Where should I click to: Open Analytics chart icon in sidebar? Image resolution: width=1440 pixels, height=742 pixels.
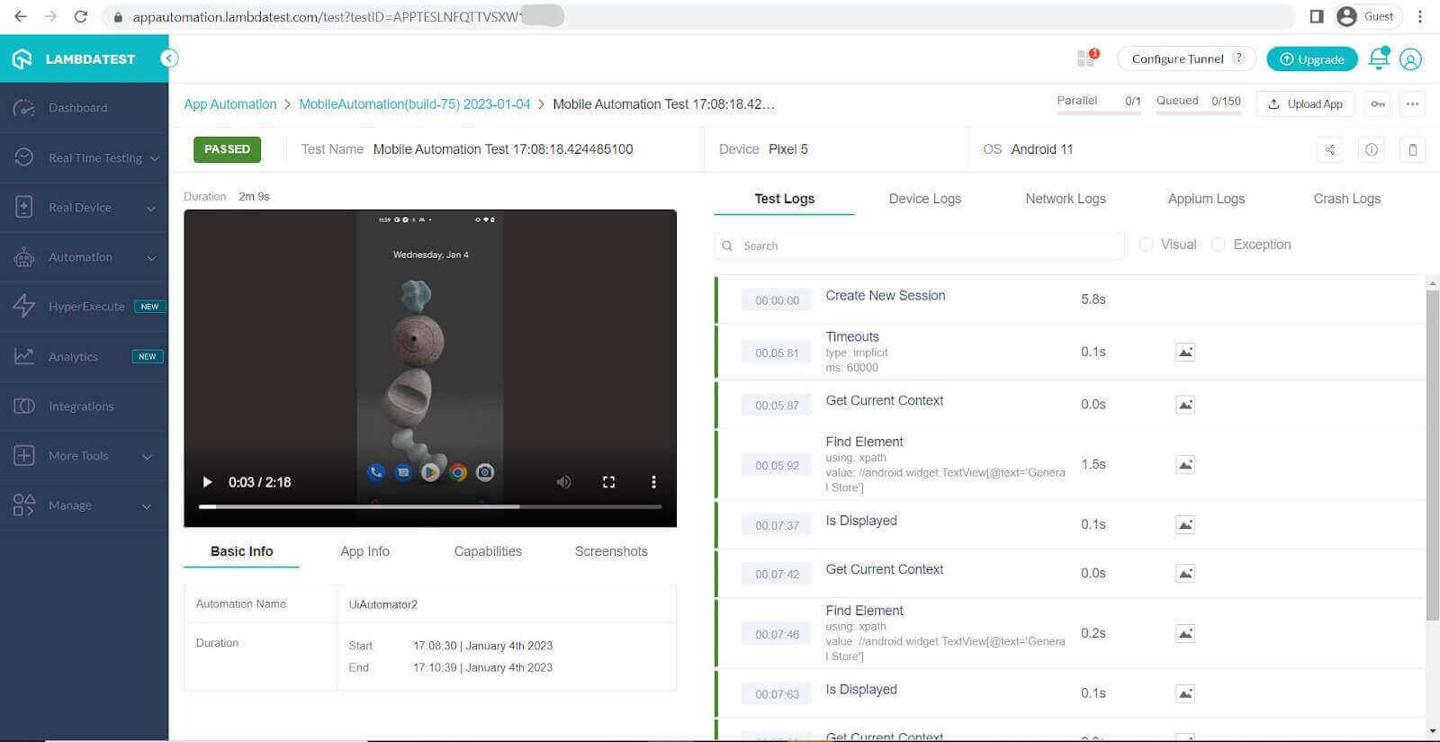point(24,356)
